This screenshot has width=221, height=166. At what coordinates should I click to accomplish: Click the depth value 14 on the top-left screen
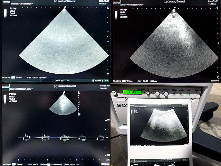(108, 74)
